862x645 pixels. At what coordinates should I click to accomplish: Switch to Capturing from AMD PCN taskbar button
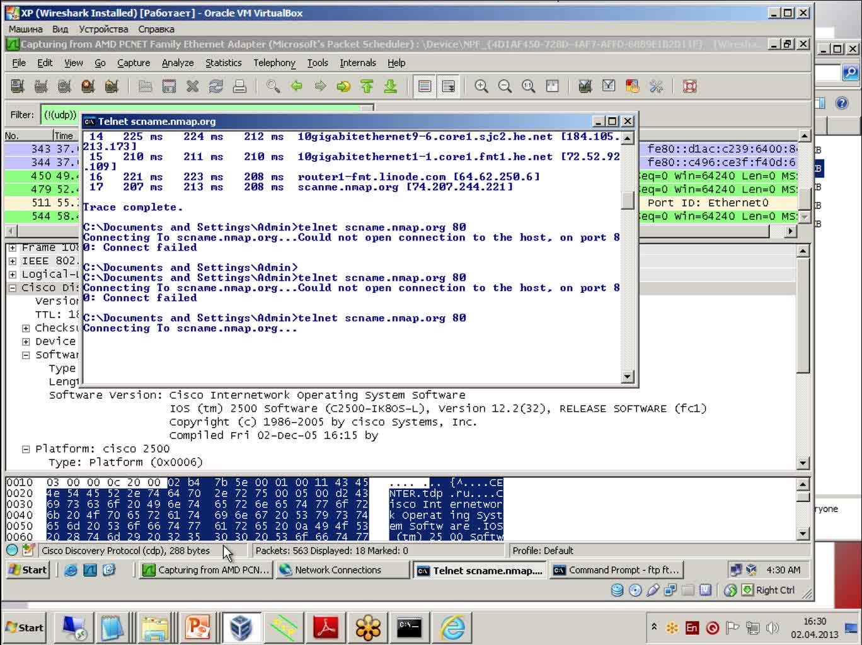(x=207, y=570)
